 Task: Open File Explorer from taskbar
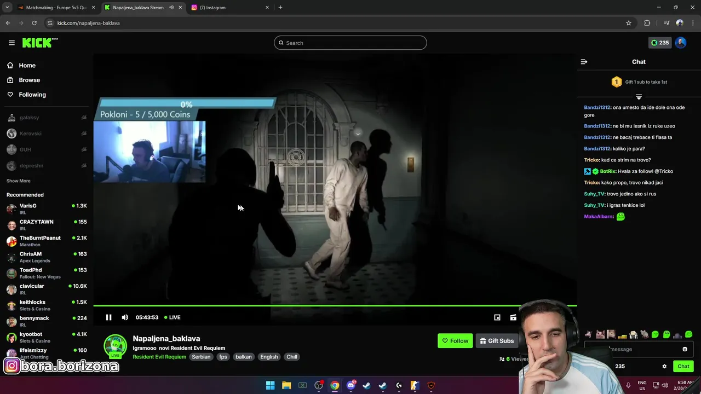pyautogui.click(x=286, y=385)
